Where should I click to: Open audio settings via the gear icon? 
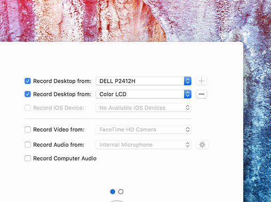pyautogui.click(x=202, y=145)
